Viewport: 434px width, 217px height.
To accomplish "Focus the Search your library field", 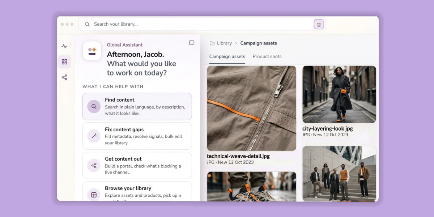I will (x=202, y=24).
